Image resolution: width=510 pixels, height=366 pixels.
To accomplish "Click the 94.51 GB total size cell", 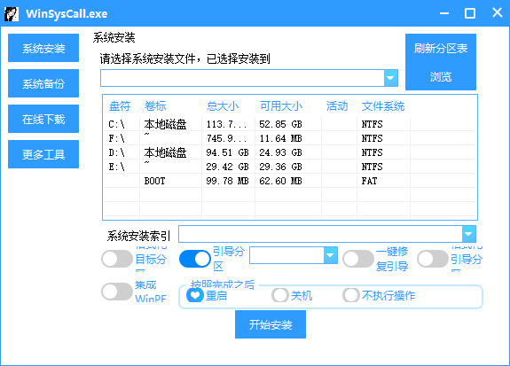I will 227,152.
